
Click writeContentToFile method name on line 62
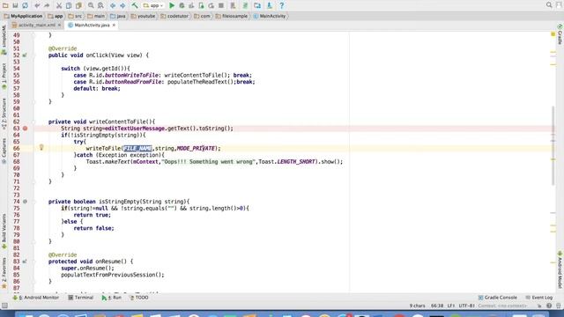119,122
